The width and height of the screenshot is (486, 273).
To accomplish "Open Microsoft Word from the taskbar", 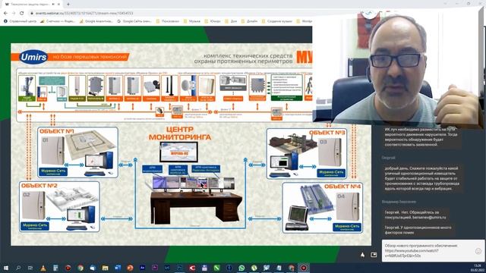I will pyautogui.click(x=118, y=268).
